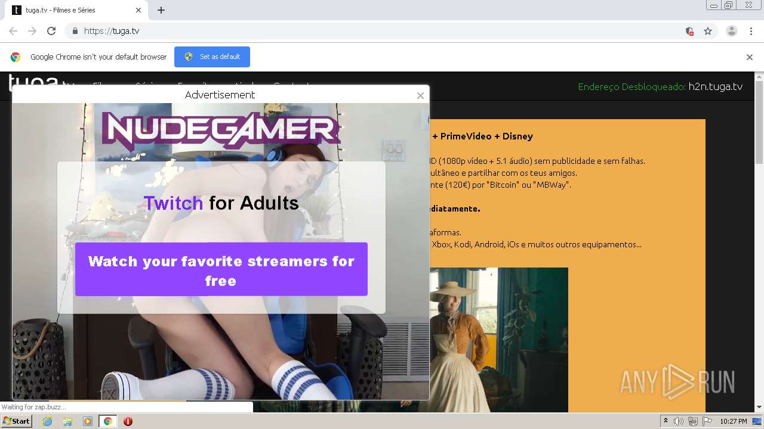Click the 10:27 PM taskbar clock

pyautogui.click(x=734, y=421)
